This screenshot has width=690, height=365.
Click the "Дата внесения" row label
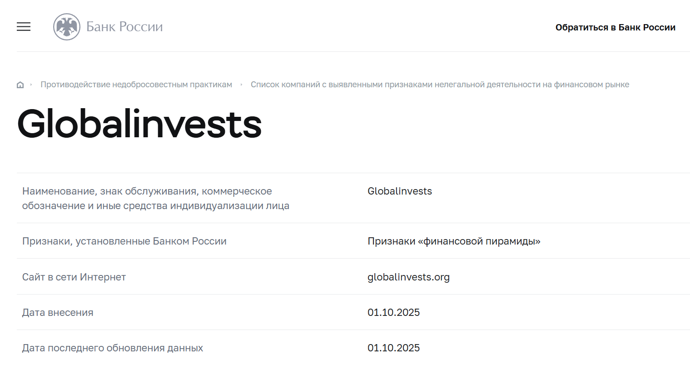point(58,313)
